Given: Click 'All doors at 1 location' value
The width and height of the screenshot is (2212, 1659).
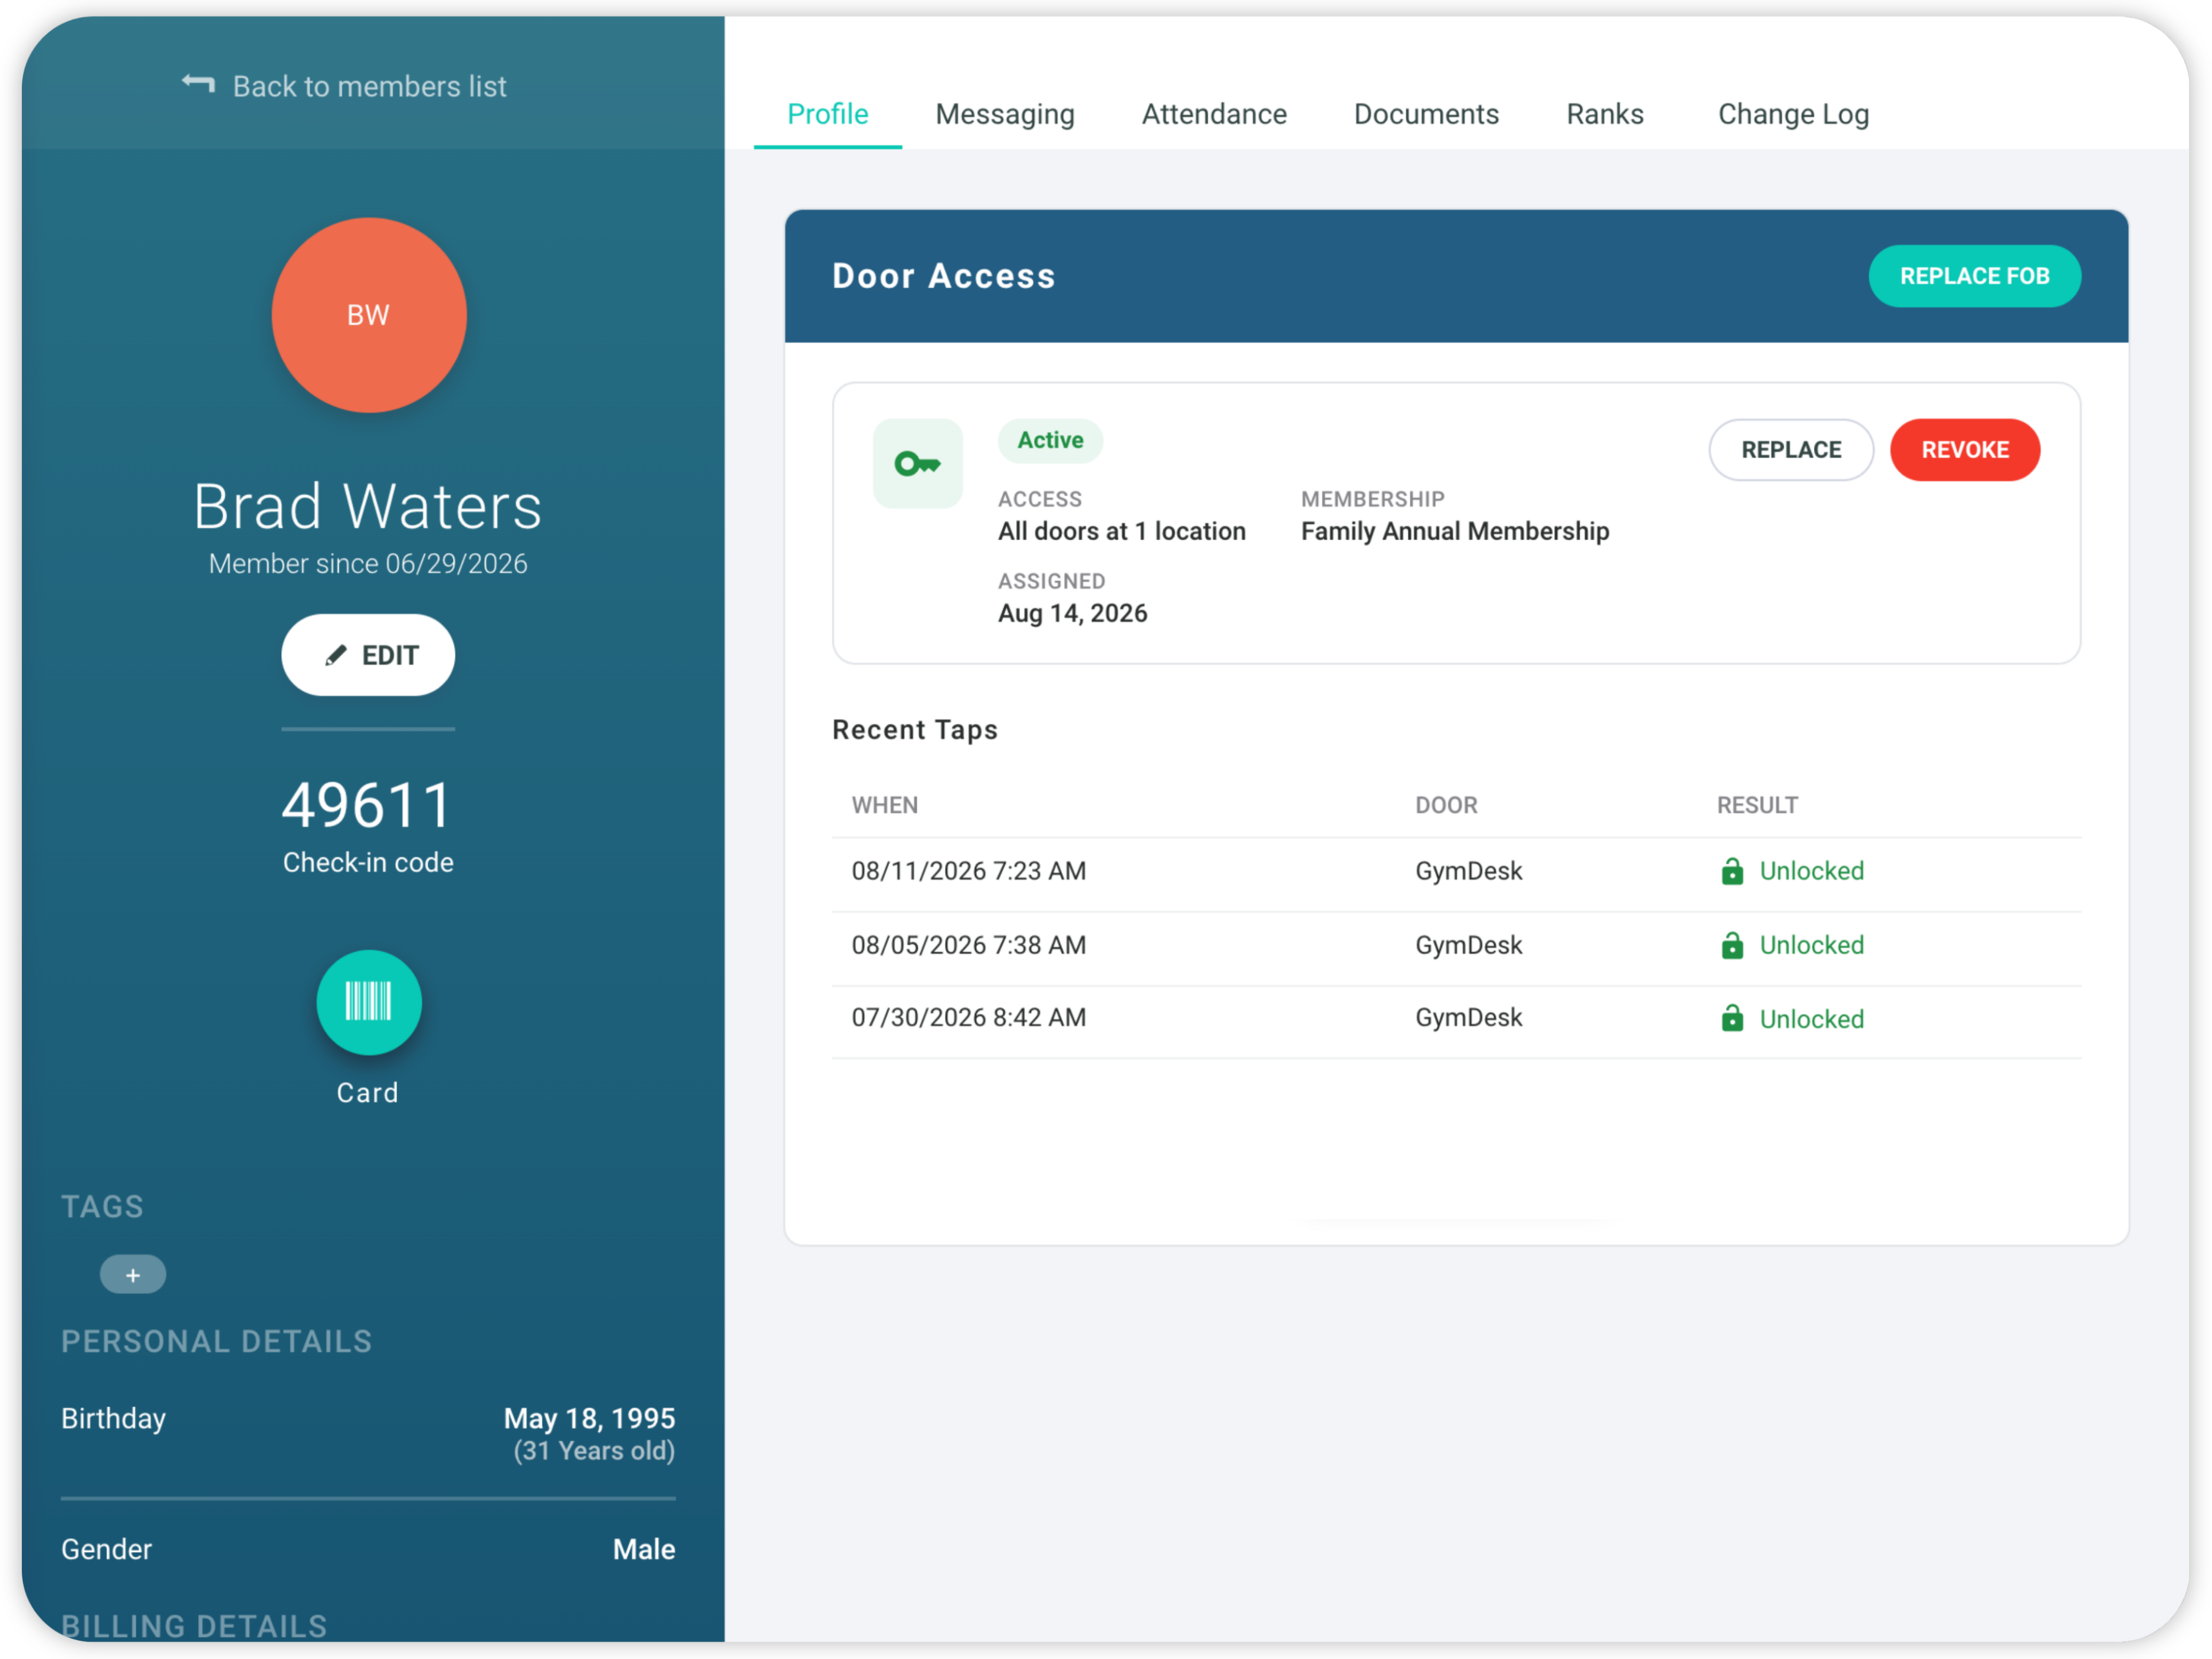Looking at the screenshot, I should (x=1121, y=531).
